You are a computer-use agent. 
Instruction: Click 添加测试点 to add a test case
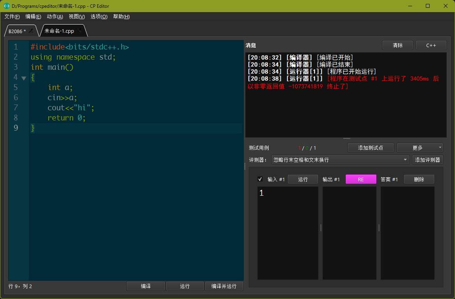click(x=370, y=148)
